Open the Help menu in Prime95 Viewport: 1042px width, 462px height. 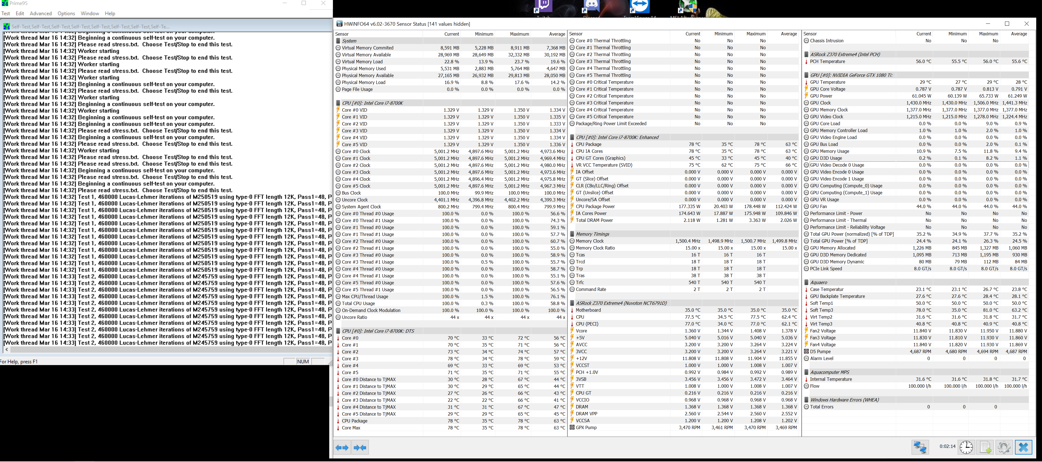[110, 13]
